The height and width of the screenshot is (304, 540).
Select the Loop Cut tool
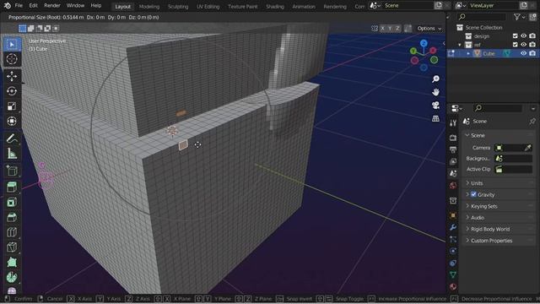12,232
